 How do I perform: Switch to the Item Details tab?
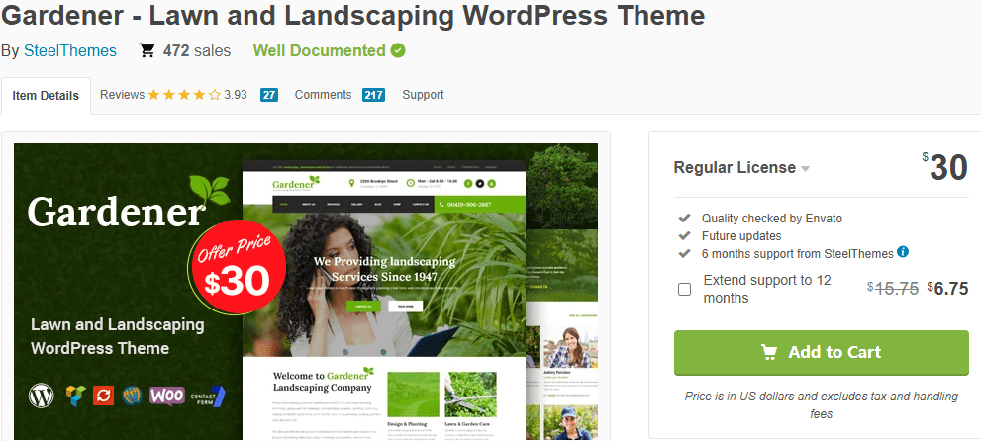point(46,96)
